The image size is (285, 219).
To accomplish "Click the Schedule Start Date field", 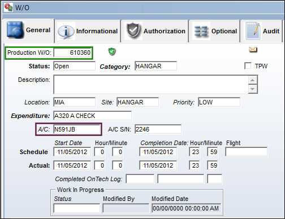I will coord(72,152).
